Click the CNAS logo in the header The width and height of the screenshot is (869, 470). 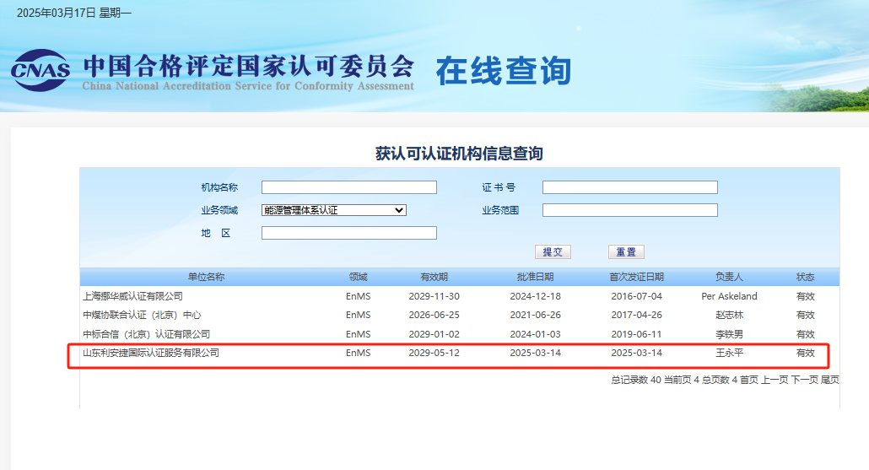pyautogui.click(x=40, y=70)
